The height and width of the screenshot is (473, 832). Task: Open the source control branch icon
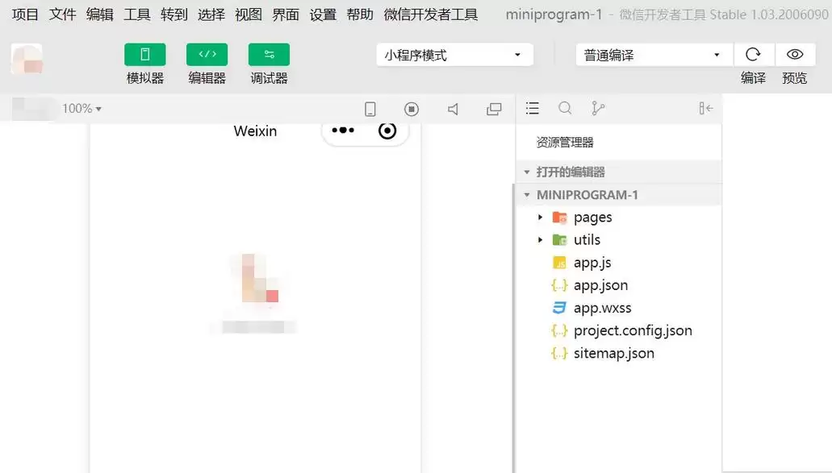598,108
